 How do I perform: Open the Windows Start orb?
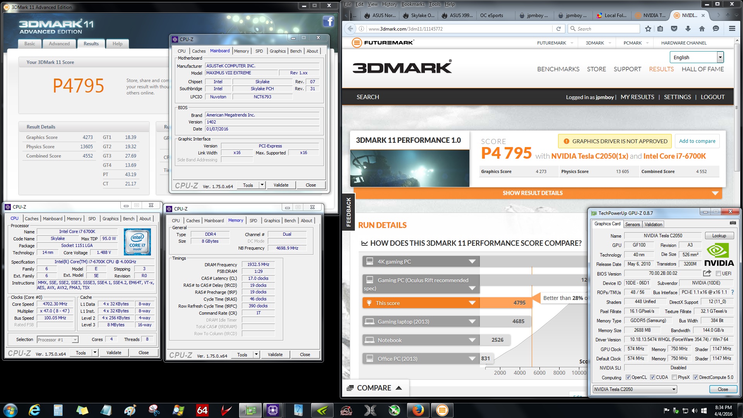(x=10, y=410)
